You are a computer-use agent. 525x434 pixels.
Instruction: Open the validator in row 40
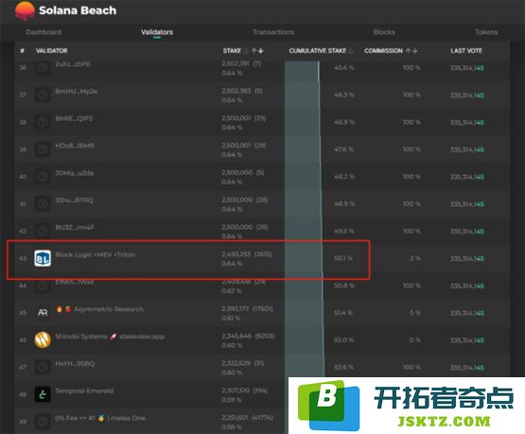tap(75, 173)
